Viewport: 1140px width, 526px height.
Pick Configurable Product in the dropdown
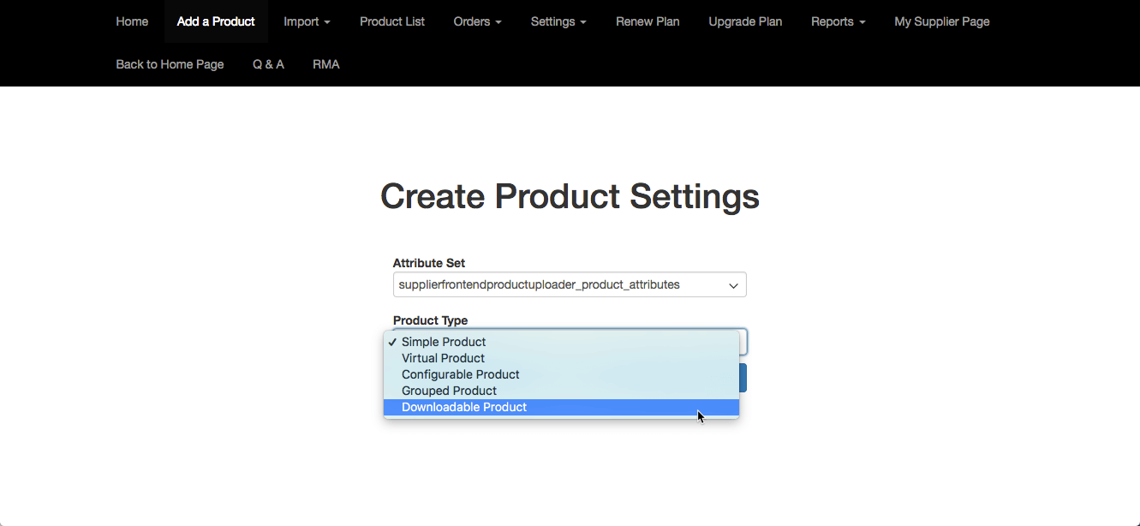(x=460, y=374)
